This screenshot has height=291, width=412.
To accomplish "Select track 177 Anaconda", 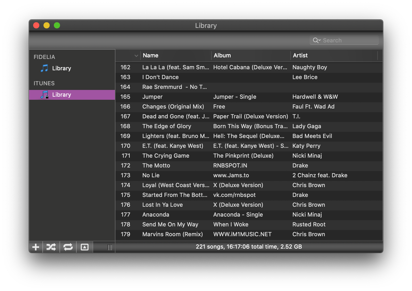I will 156,215.
